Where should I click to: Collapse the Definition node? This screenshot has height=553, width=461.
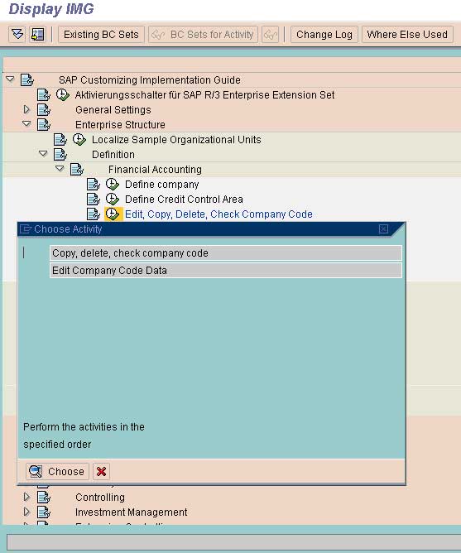coord(43,153)
